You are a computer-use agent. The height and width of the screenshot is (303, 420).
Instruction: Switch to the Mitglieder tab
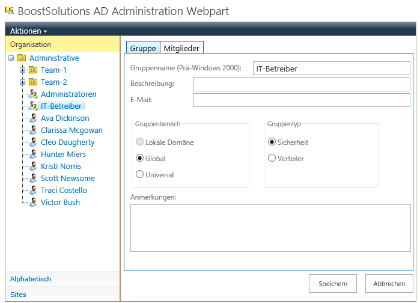(x=181, y=48)
